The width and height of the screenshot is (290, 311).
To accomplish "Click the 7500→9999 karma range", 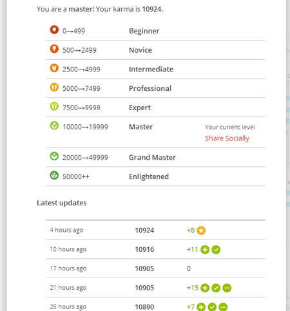I will click(81, 108).
